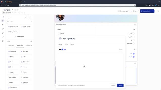Pick the dark blue pen color
The height and width of the screenshot is (90, 161).
click(x=62, y=49)
